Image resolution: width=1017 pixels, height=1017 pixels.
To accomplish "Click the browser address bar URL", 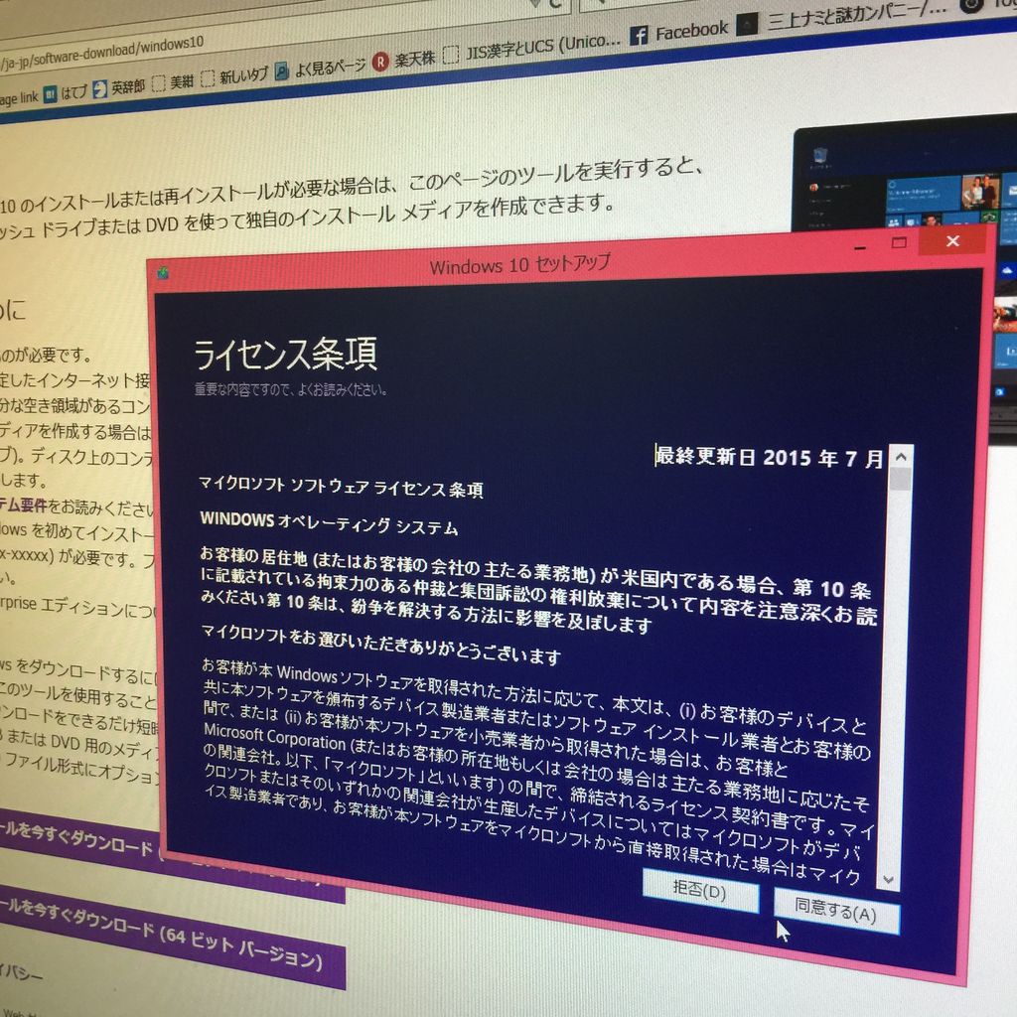I will 100,54.
